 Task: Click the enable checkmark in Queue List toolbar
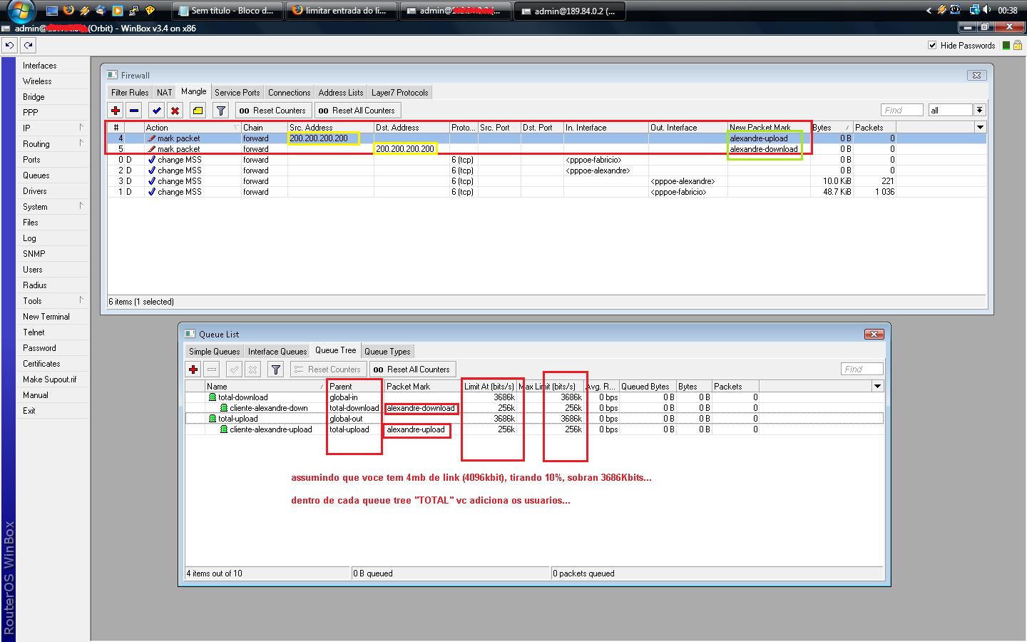point(234,370)
